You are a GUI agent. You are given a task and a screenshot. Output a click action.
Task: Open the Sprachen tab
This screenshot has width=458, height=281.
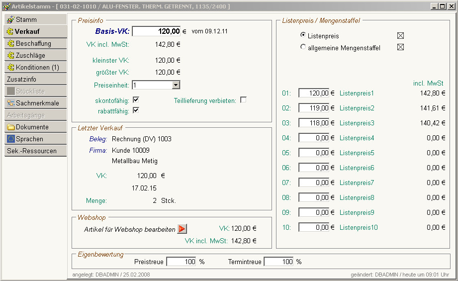(x=36, y=139)
